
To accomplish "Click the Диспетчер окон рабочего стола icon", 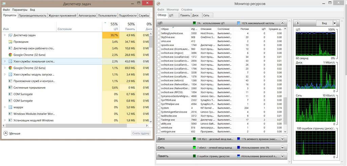I will pyautogui.click(x=10, y=48).
